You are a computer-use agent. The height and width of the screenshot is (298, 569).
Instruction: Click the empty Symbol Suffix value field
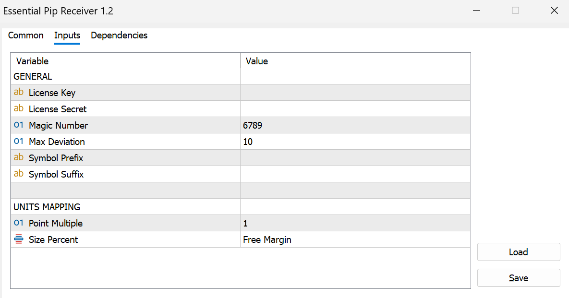click(355, 174)
